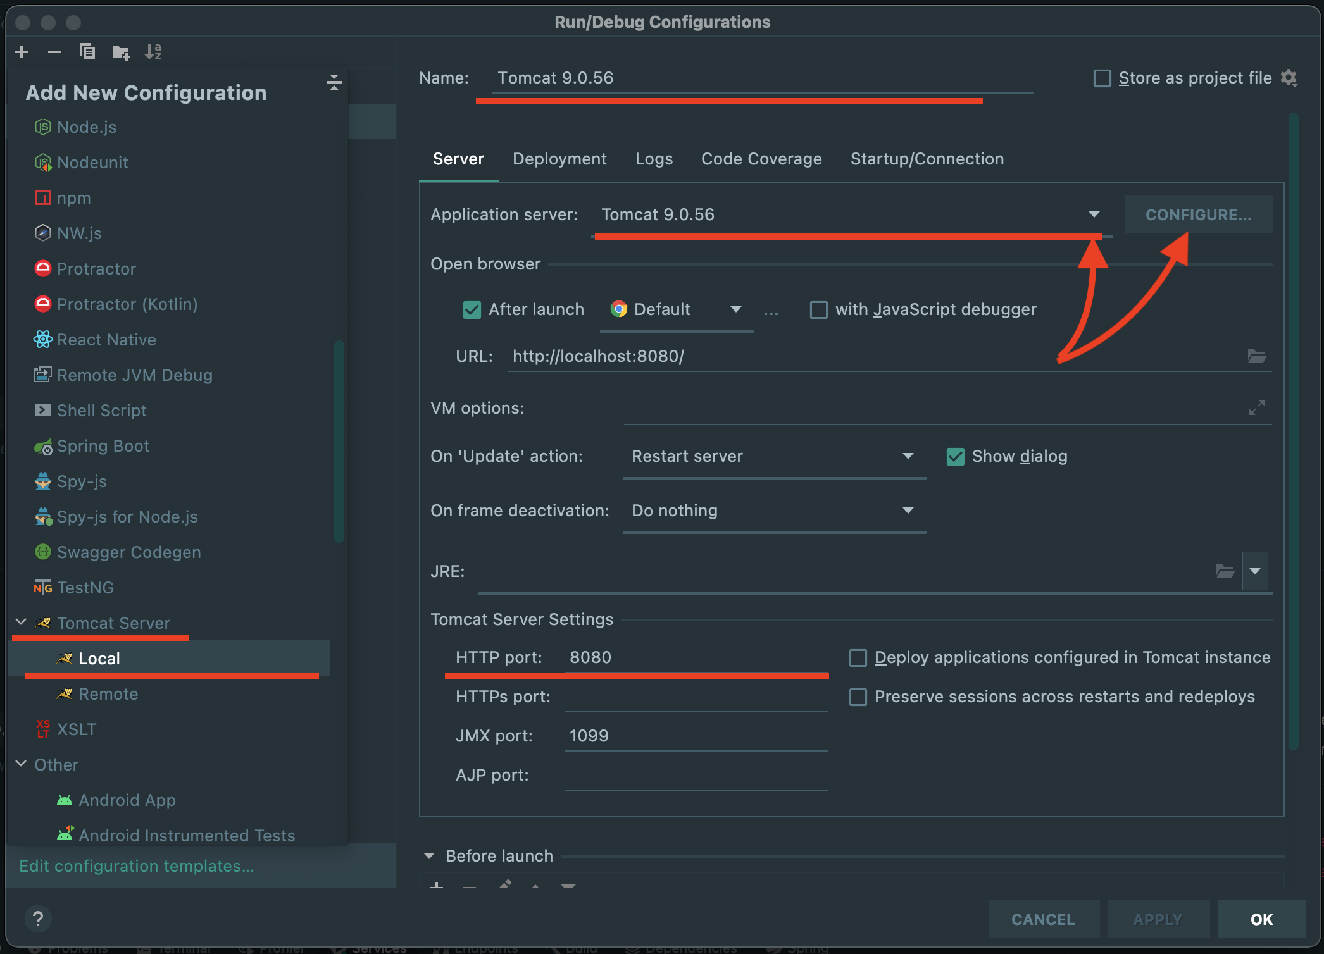Screen dimensions: 1324x954
Task: Click the Add New Configuration plus icon
Action: coord(22,52)
